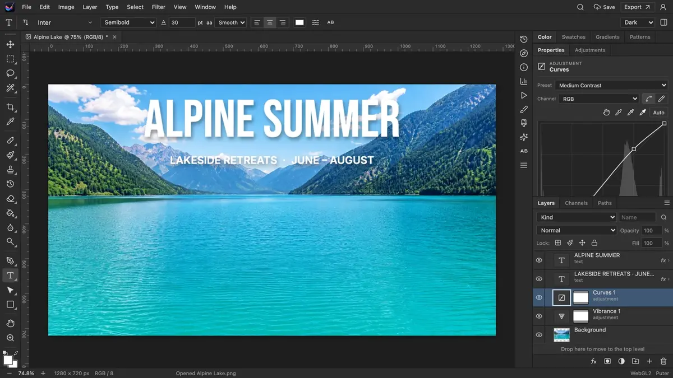Hide the LAKESIDE RETREATS text layer

pyautogui.click(x=539, y=279)
